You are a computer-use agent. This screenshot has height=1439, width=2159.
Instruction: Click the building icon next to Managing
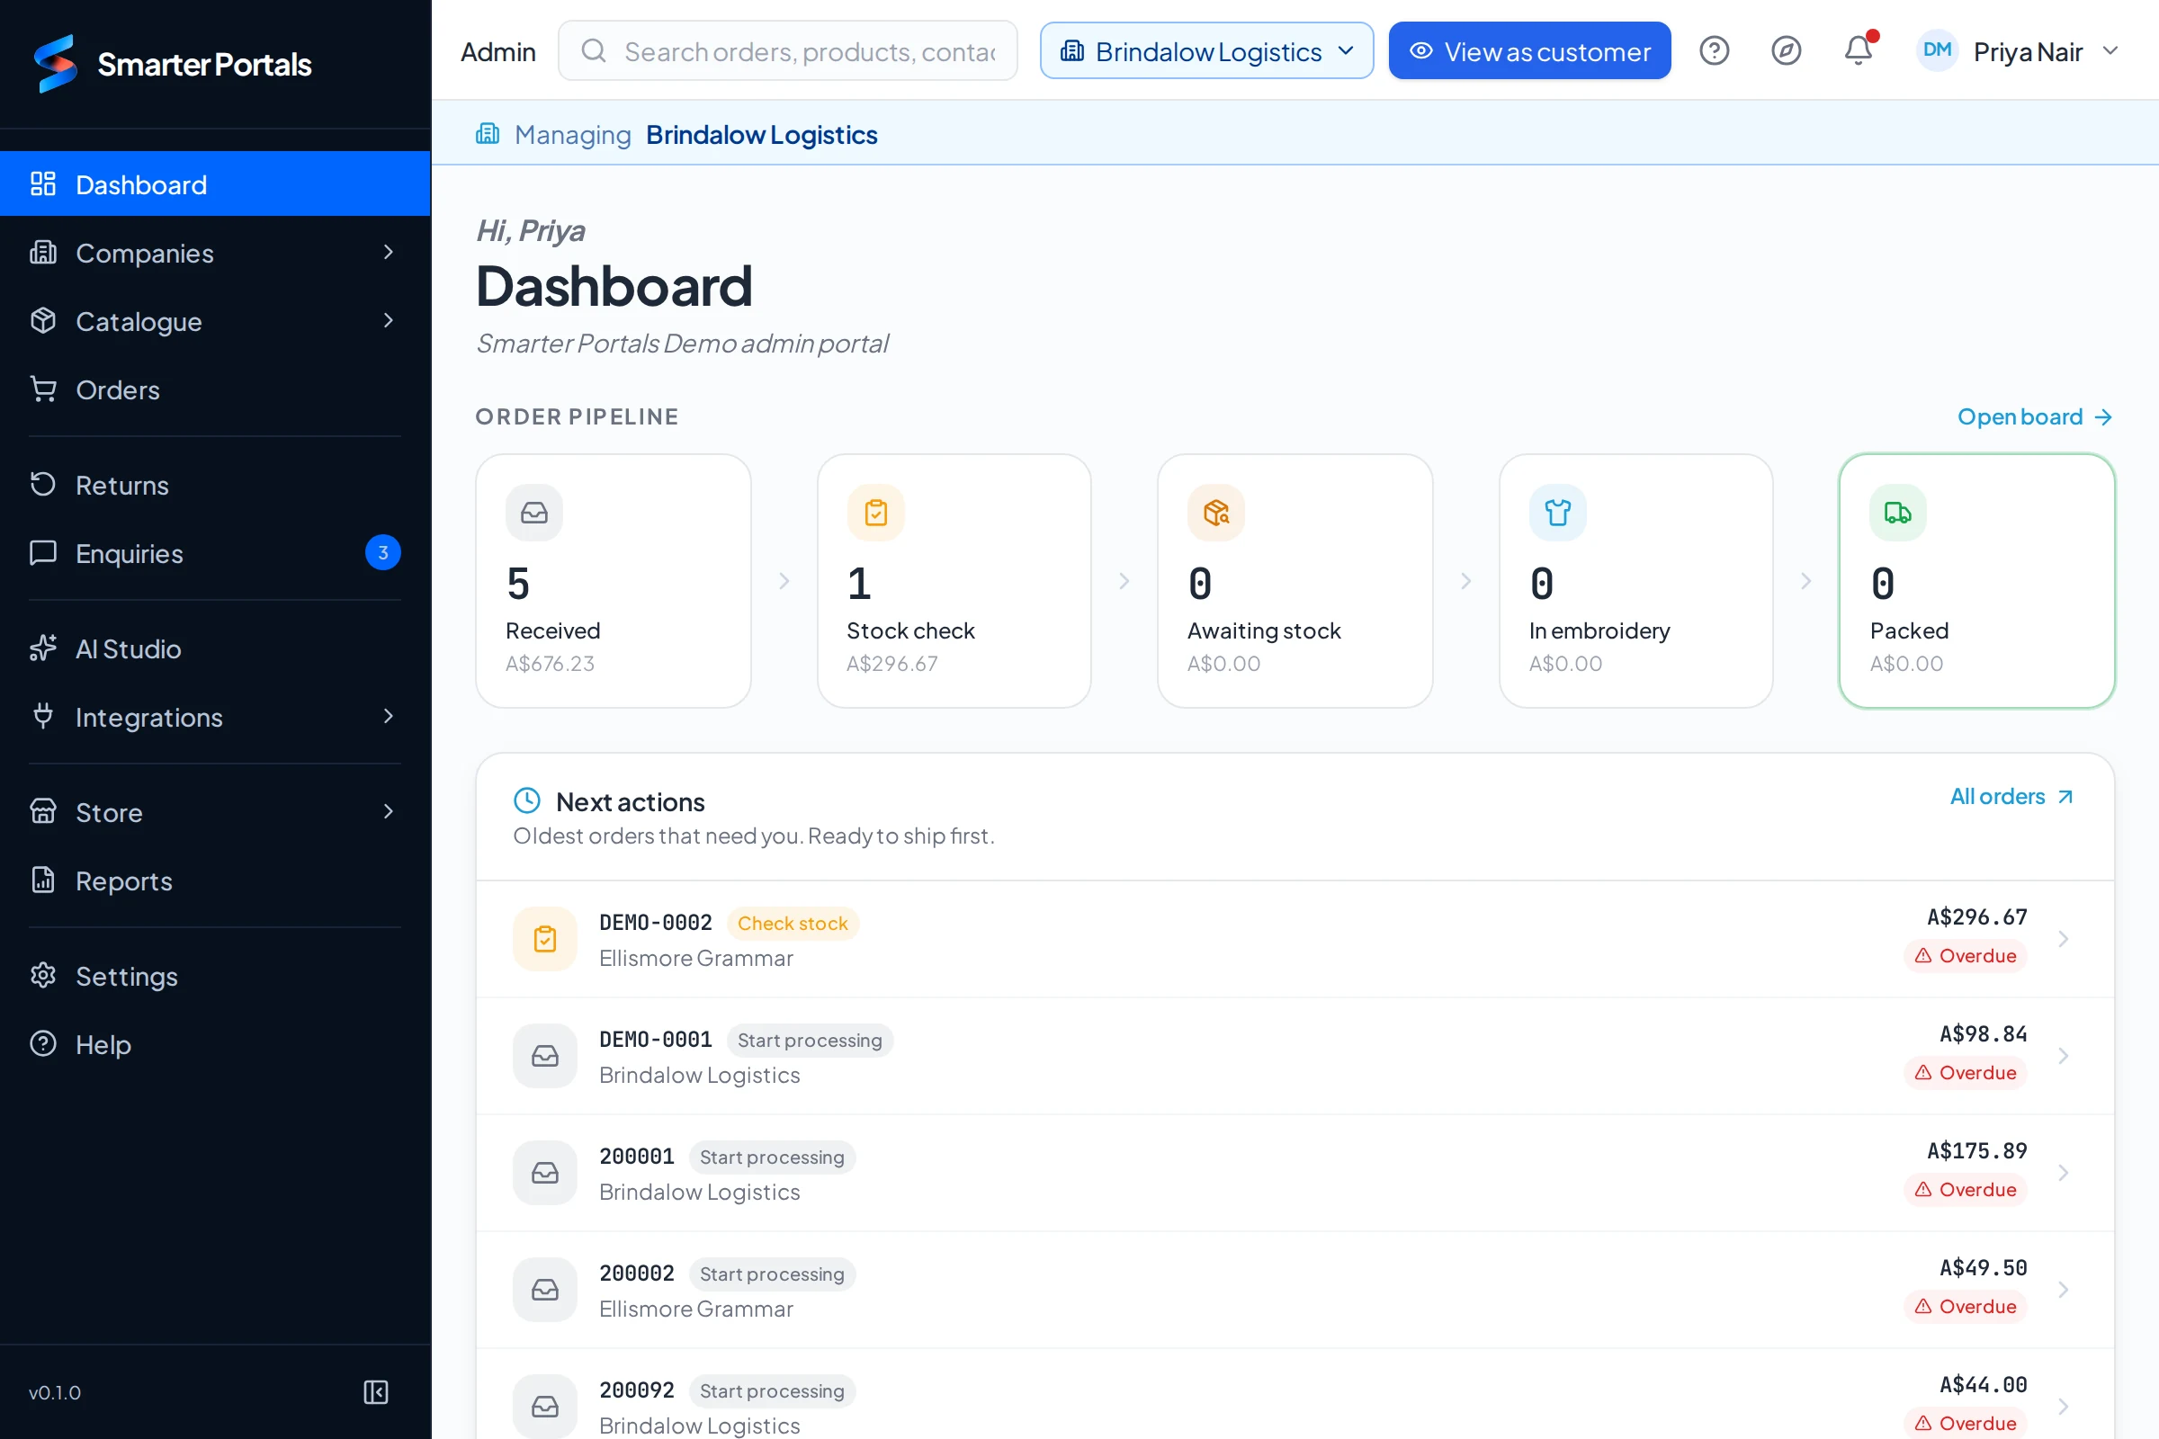coord(488,134)
